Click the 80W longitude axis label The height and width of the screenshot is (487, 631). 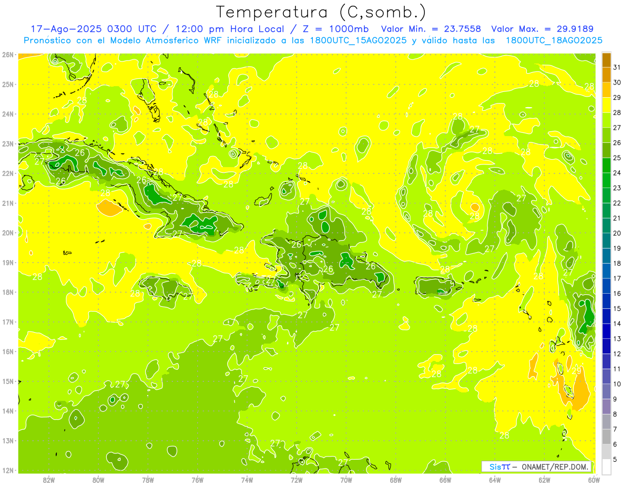(98, 480)
